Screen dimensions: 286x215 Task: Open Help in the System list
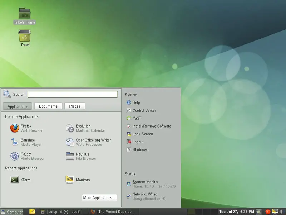coord(133,102)
